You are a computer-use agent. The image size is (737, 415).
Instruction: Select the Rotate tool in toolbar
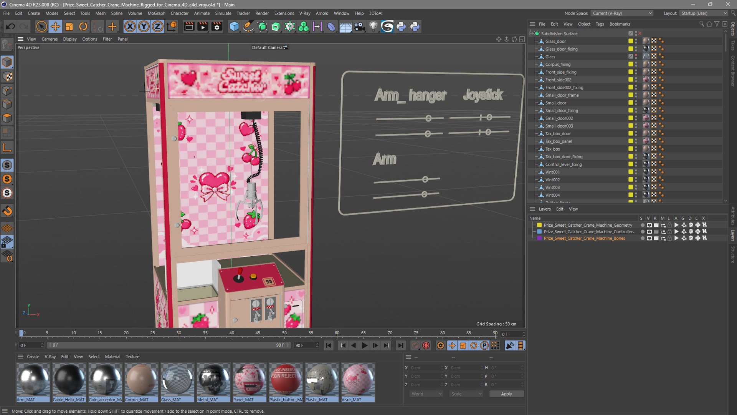pyautogui.click(x=83, y=27)
